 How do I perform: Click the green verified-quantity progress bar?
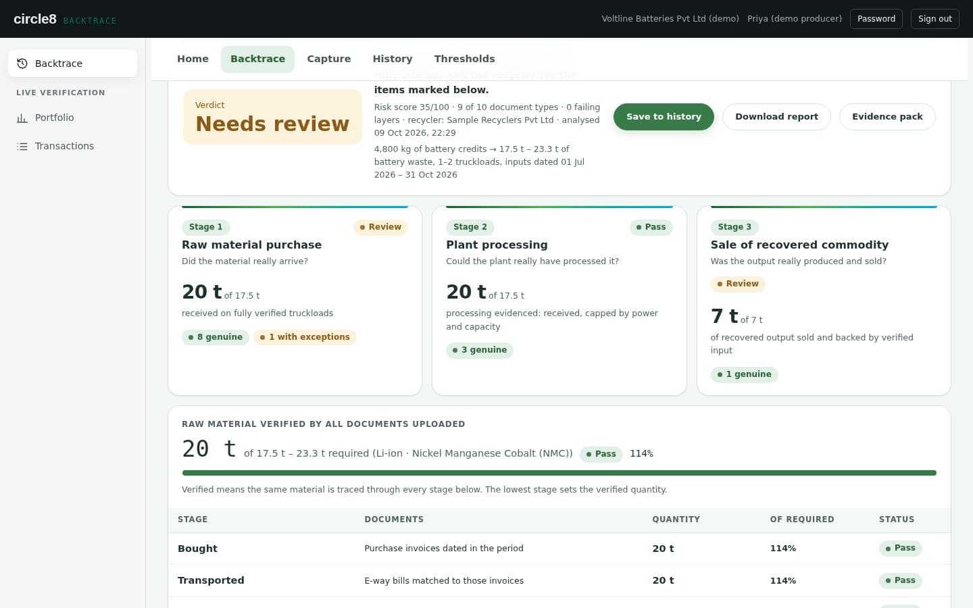[559, 473]
